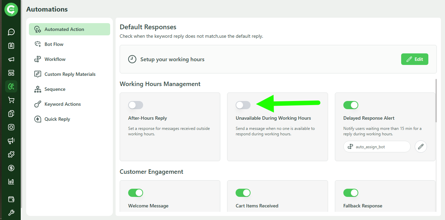Open the dashboard grid icon
The height and width of the screenshot is (220, 445).
(x=11, y=73)
